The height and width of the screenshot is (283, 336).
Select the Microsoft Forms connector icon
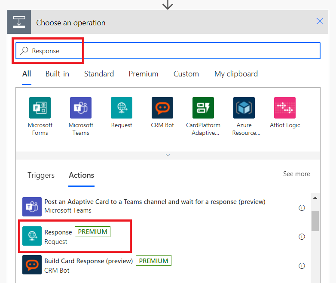(x=40, y=108)
